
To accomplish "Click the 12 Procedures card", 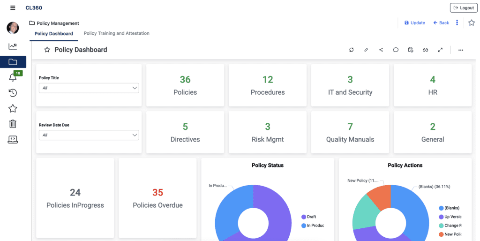I will 268,85.
